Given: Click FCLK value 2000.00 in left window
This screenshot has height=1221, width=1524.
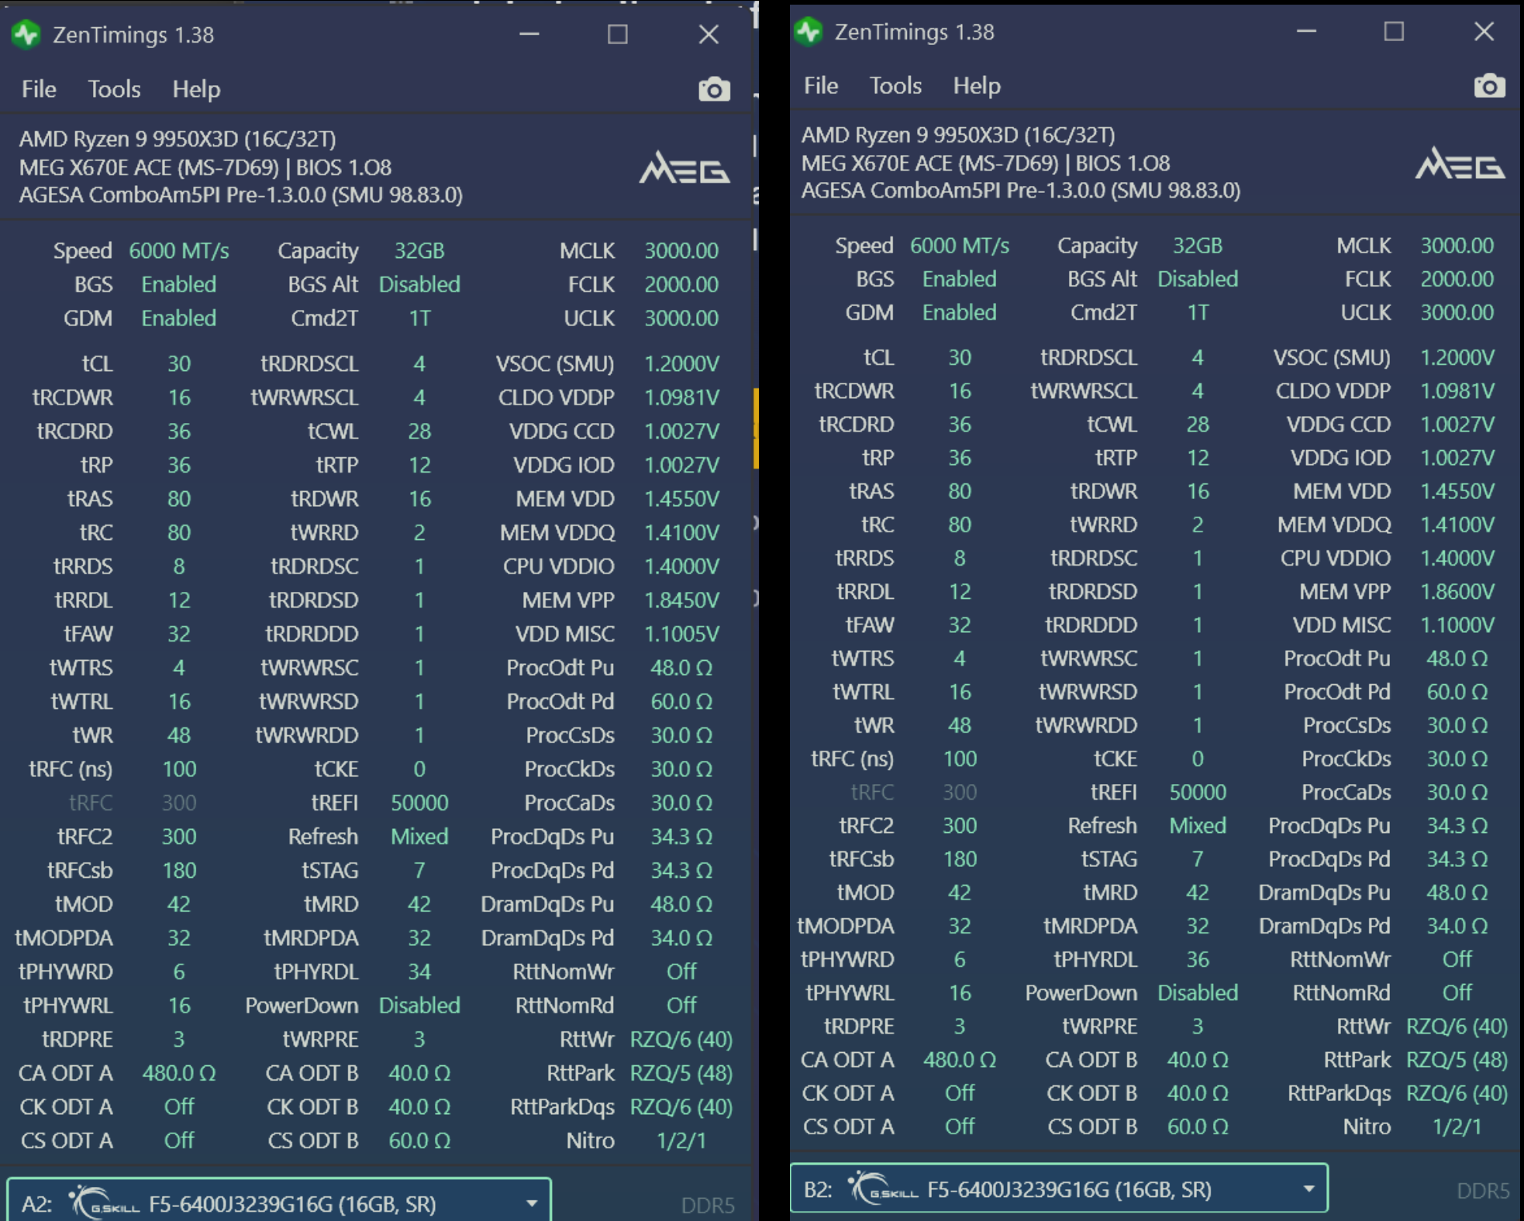Looking at the screenshot, I should (x=681, y=285).
